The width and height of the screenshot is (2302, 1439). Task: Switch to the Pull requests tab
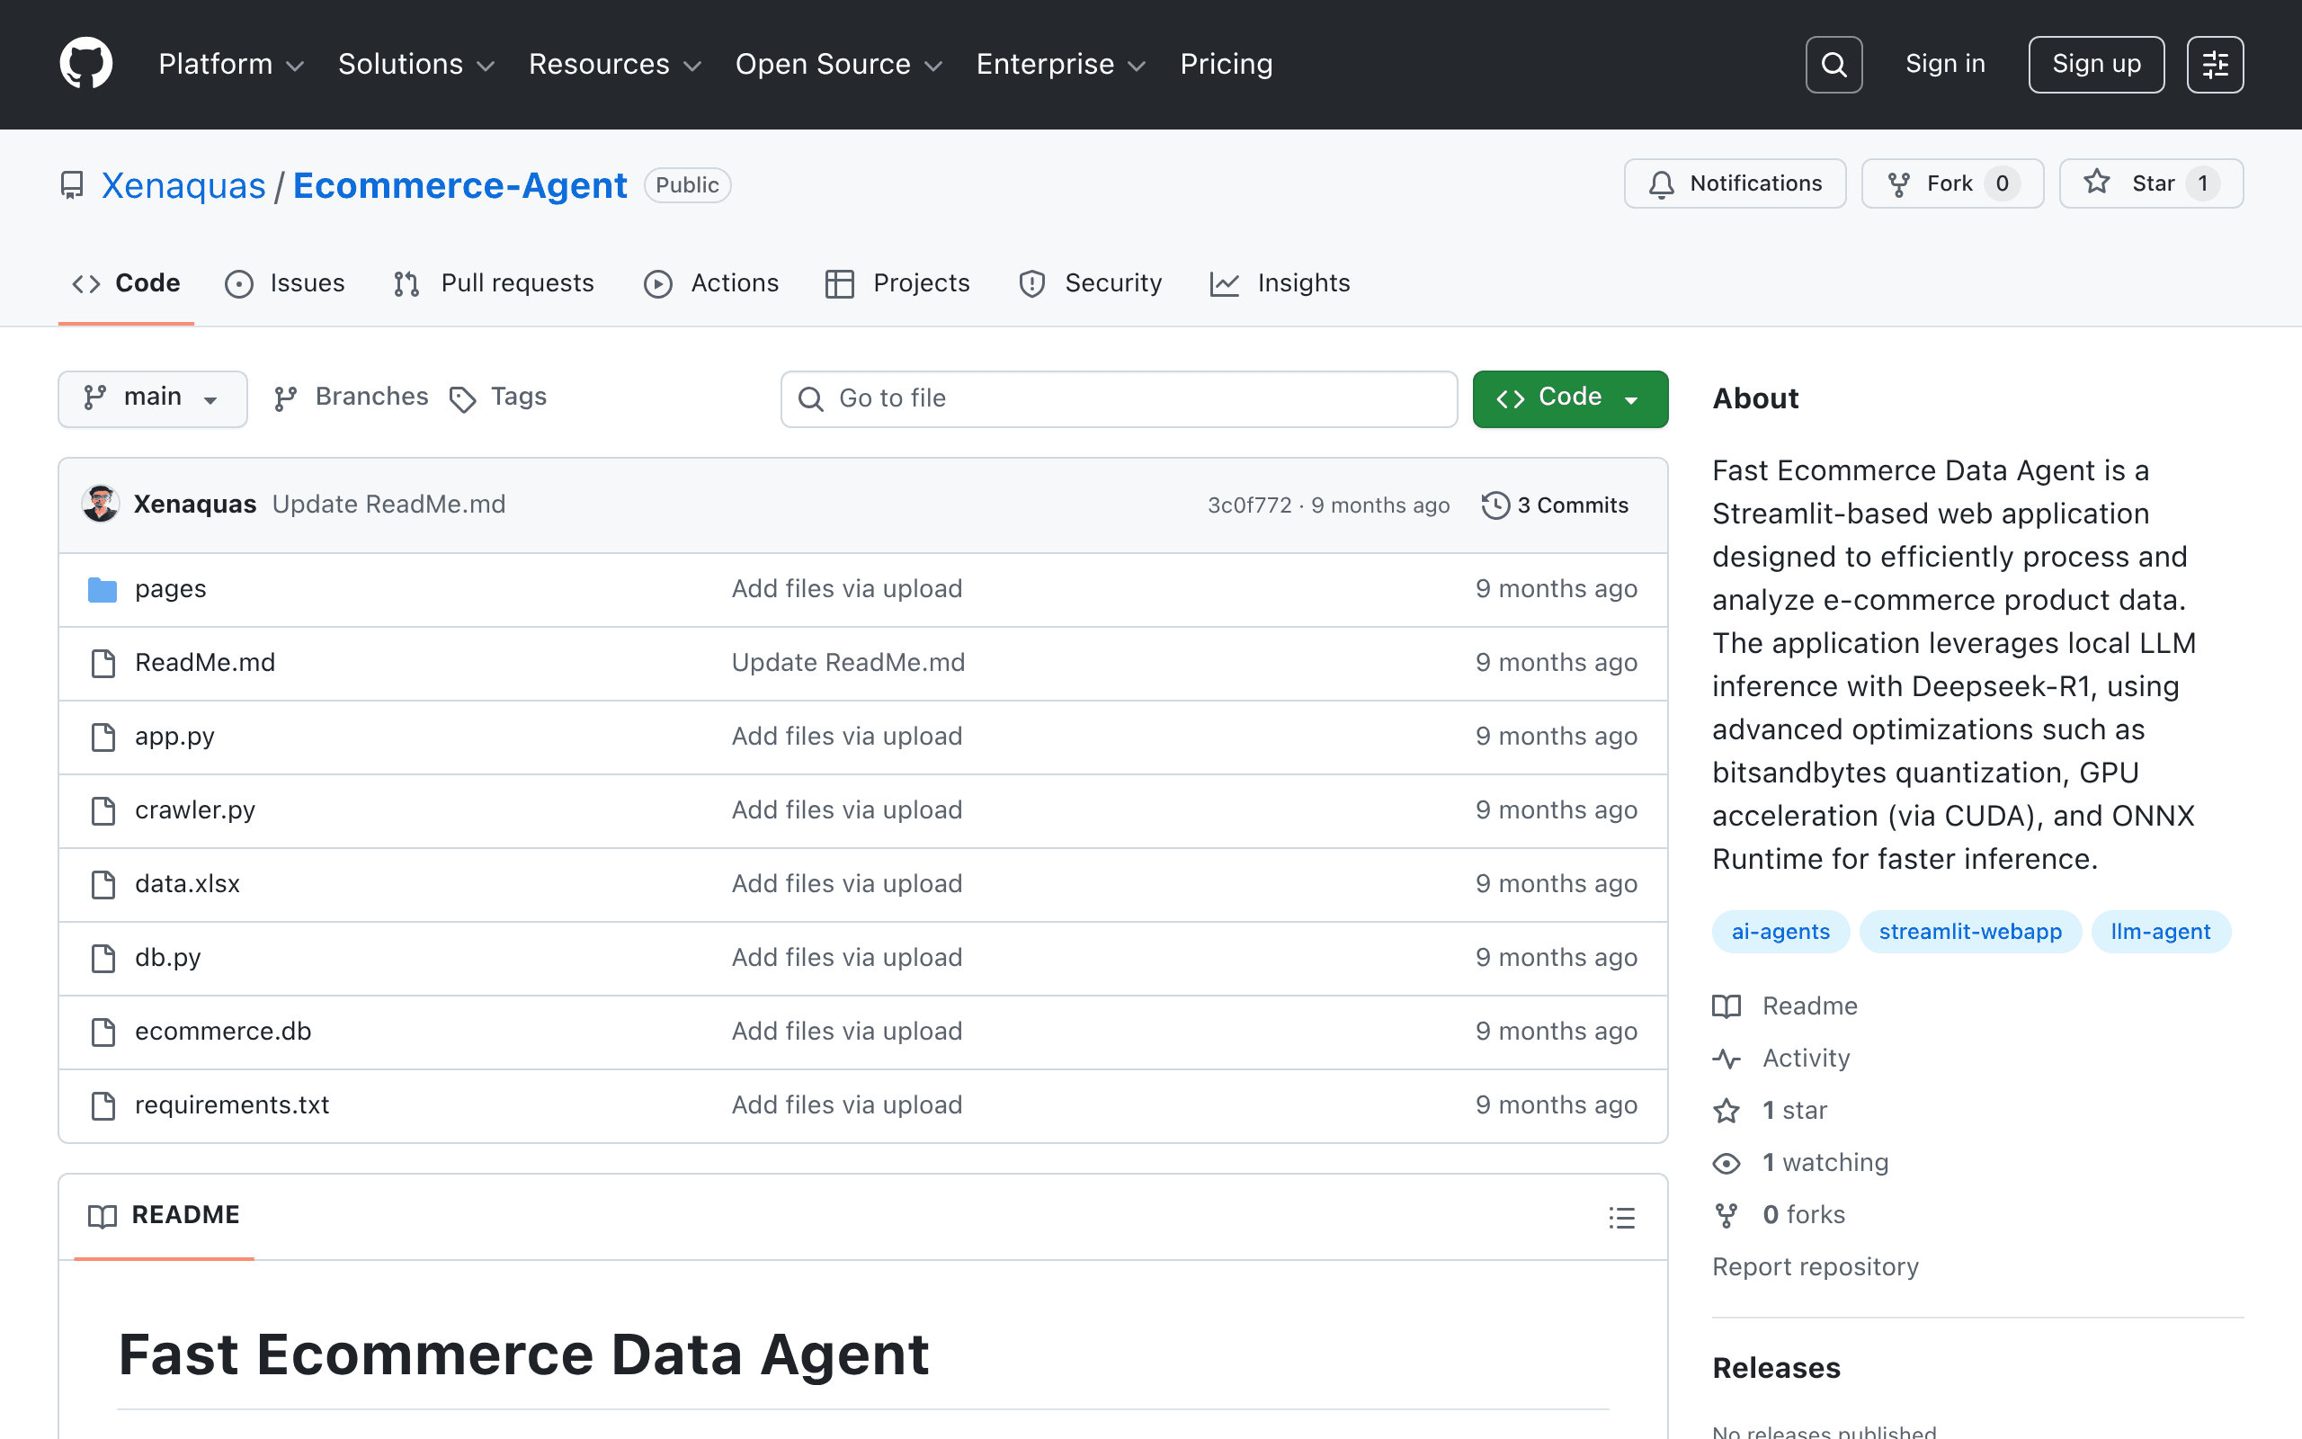coord(494,282)
